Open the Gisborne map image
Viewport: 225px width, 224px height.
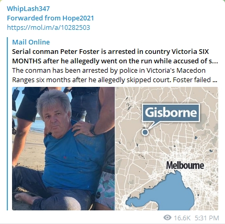[x=166, y=149]
